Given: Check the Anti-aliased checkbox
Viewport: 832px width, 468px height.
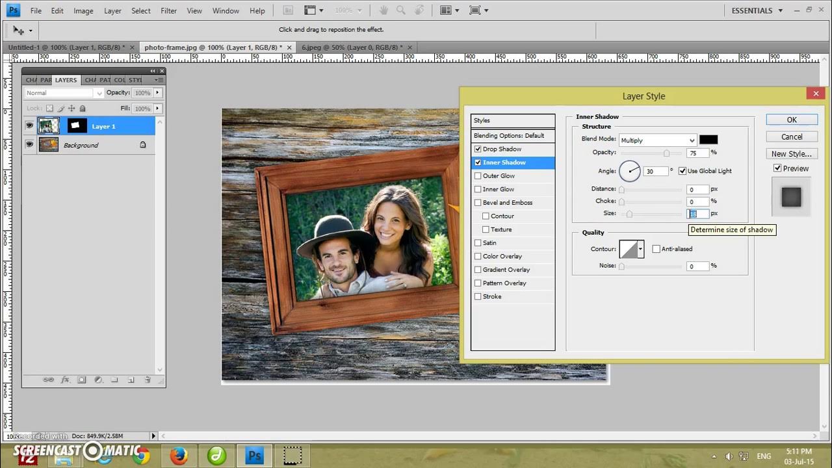Looking at the screenshot, I should 656,249.
